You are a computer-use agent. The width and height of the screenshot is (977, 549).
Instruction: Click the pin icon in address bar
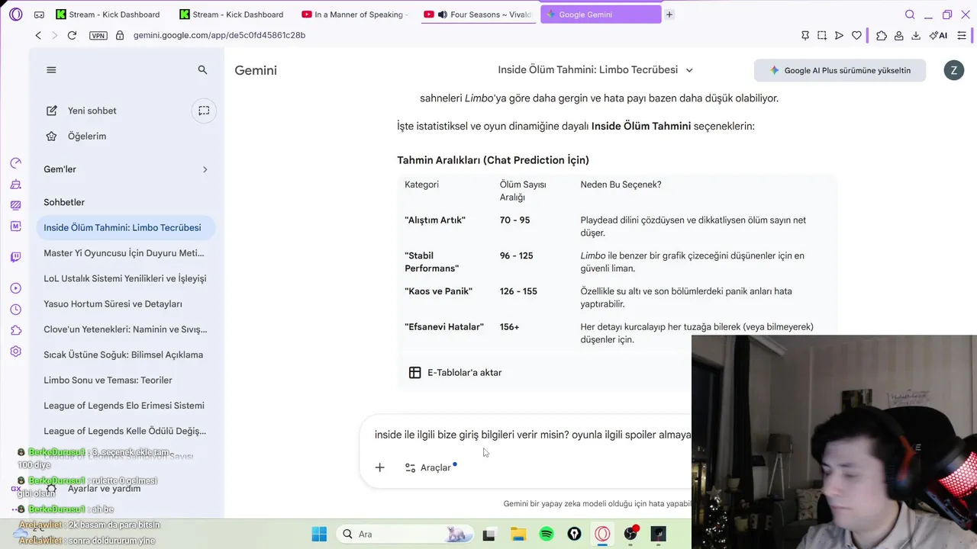click(x=805, y=35)
